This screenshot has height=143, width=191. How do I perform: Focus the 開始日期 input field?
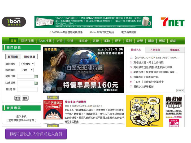[x=26, y=76]
